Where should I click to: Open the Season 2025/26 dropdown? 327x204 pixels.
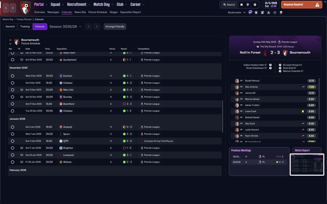[x=65, y=27]
